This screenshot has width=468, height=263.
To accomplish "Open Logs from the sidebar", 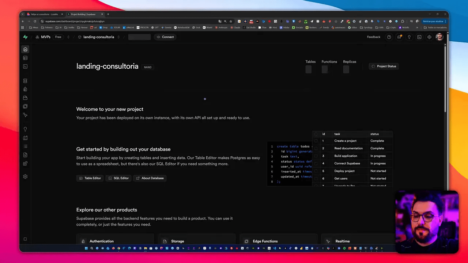I will [25, 146].
